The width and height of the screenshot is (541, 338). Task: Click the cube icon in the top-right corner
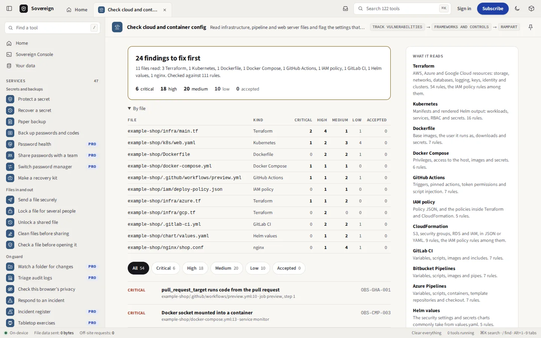(531, 9)
